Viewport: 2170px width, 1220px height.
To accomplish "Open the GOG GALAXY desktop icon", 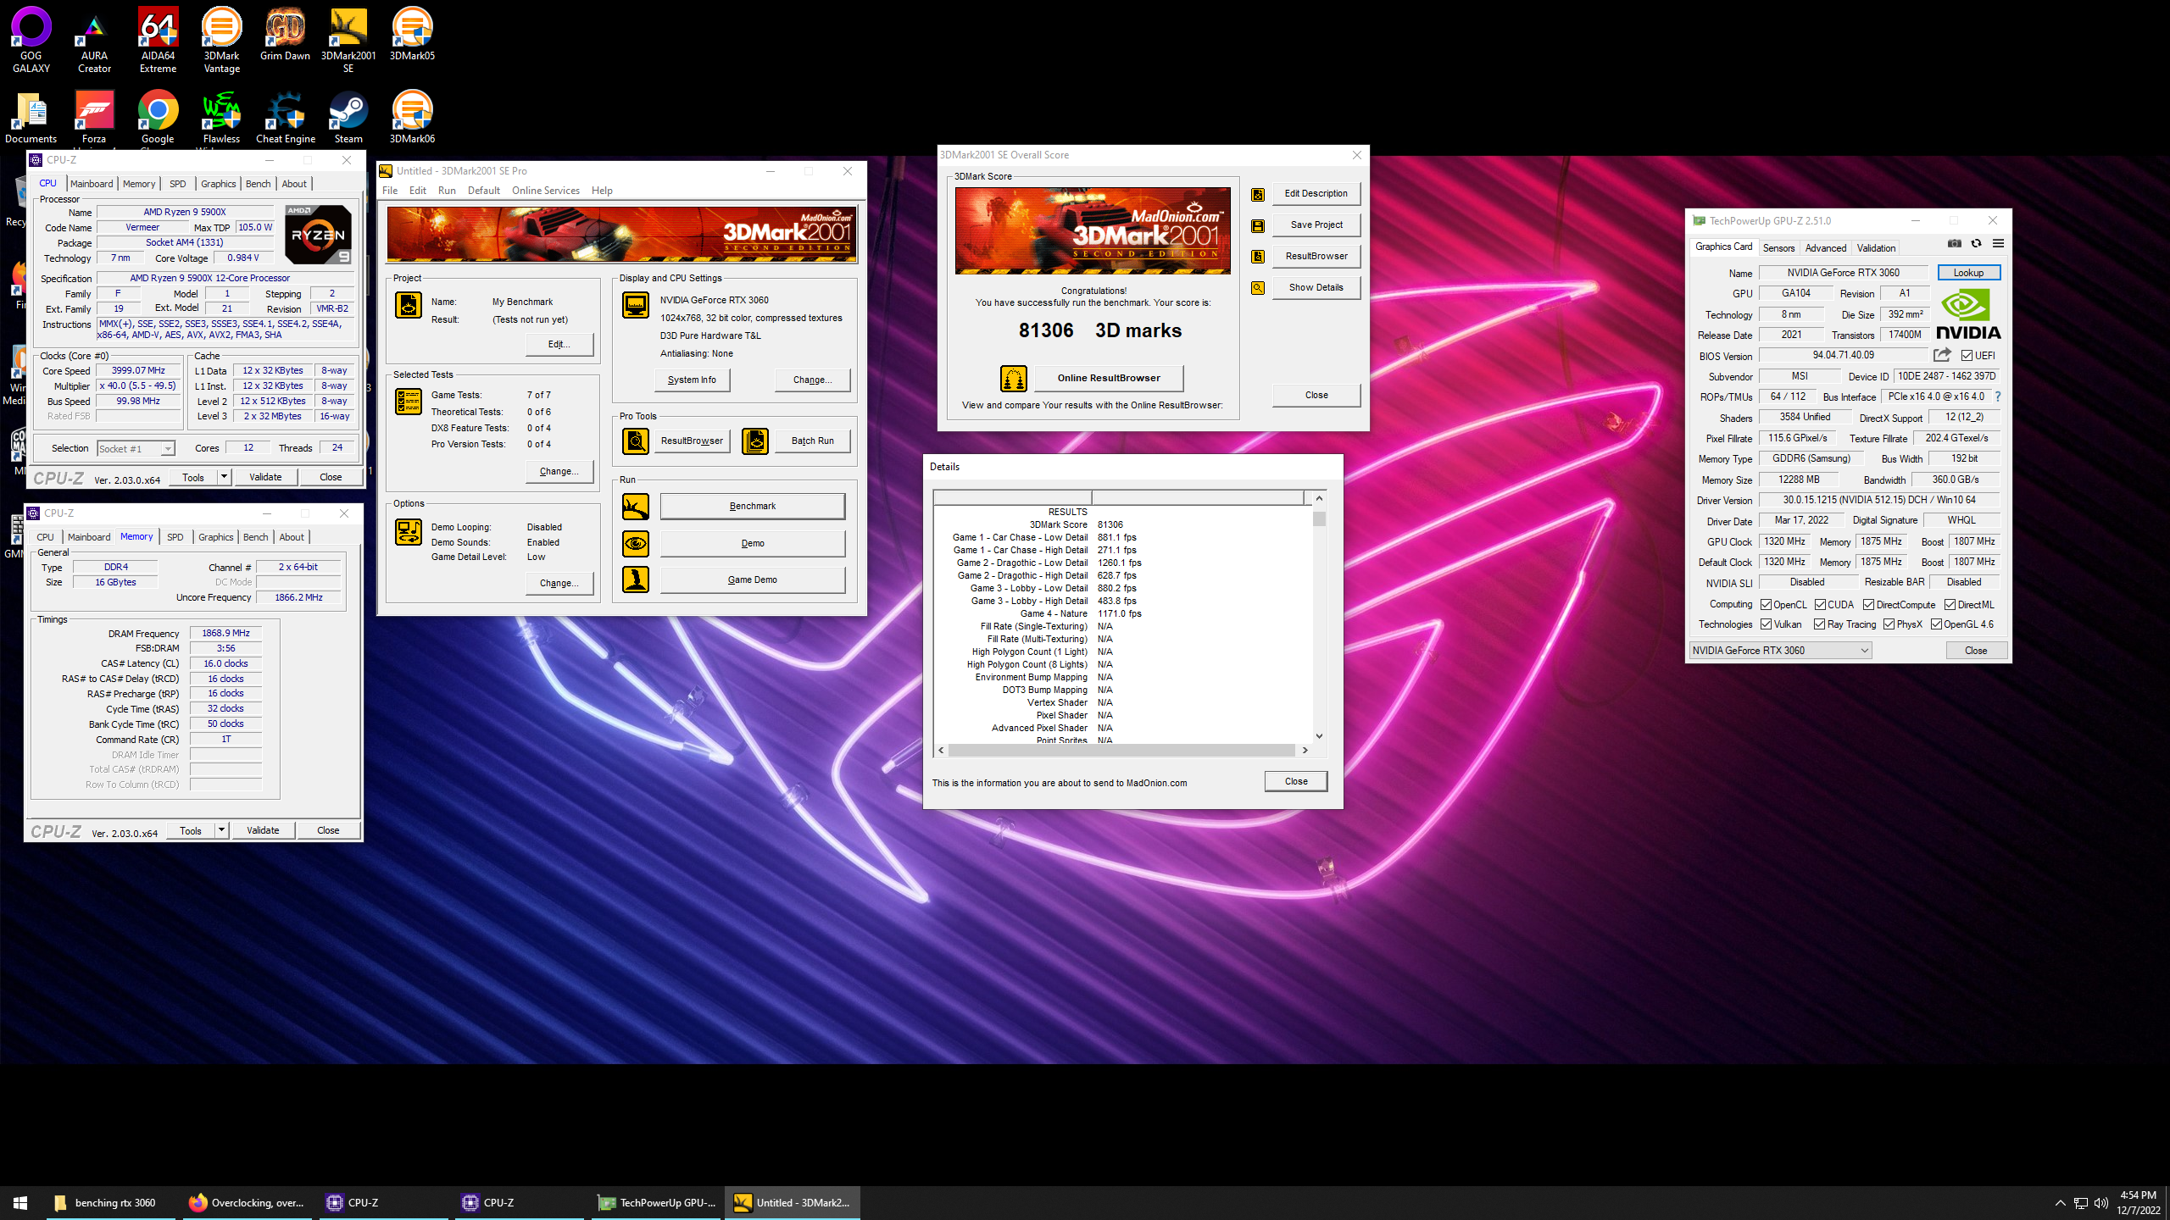I will (31, 40).
